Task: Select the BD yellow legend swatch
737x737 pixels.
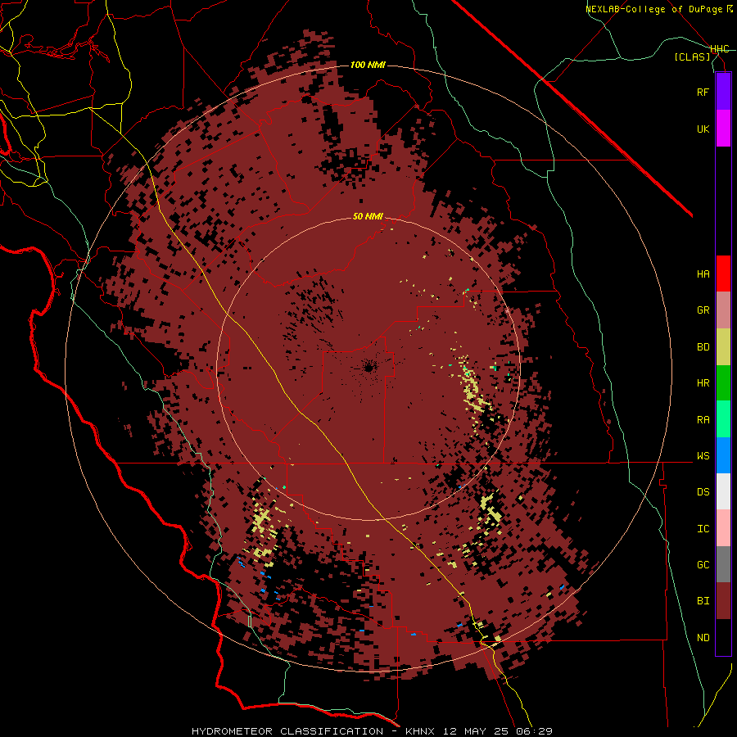Action: click(x=723, y=347)
